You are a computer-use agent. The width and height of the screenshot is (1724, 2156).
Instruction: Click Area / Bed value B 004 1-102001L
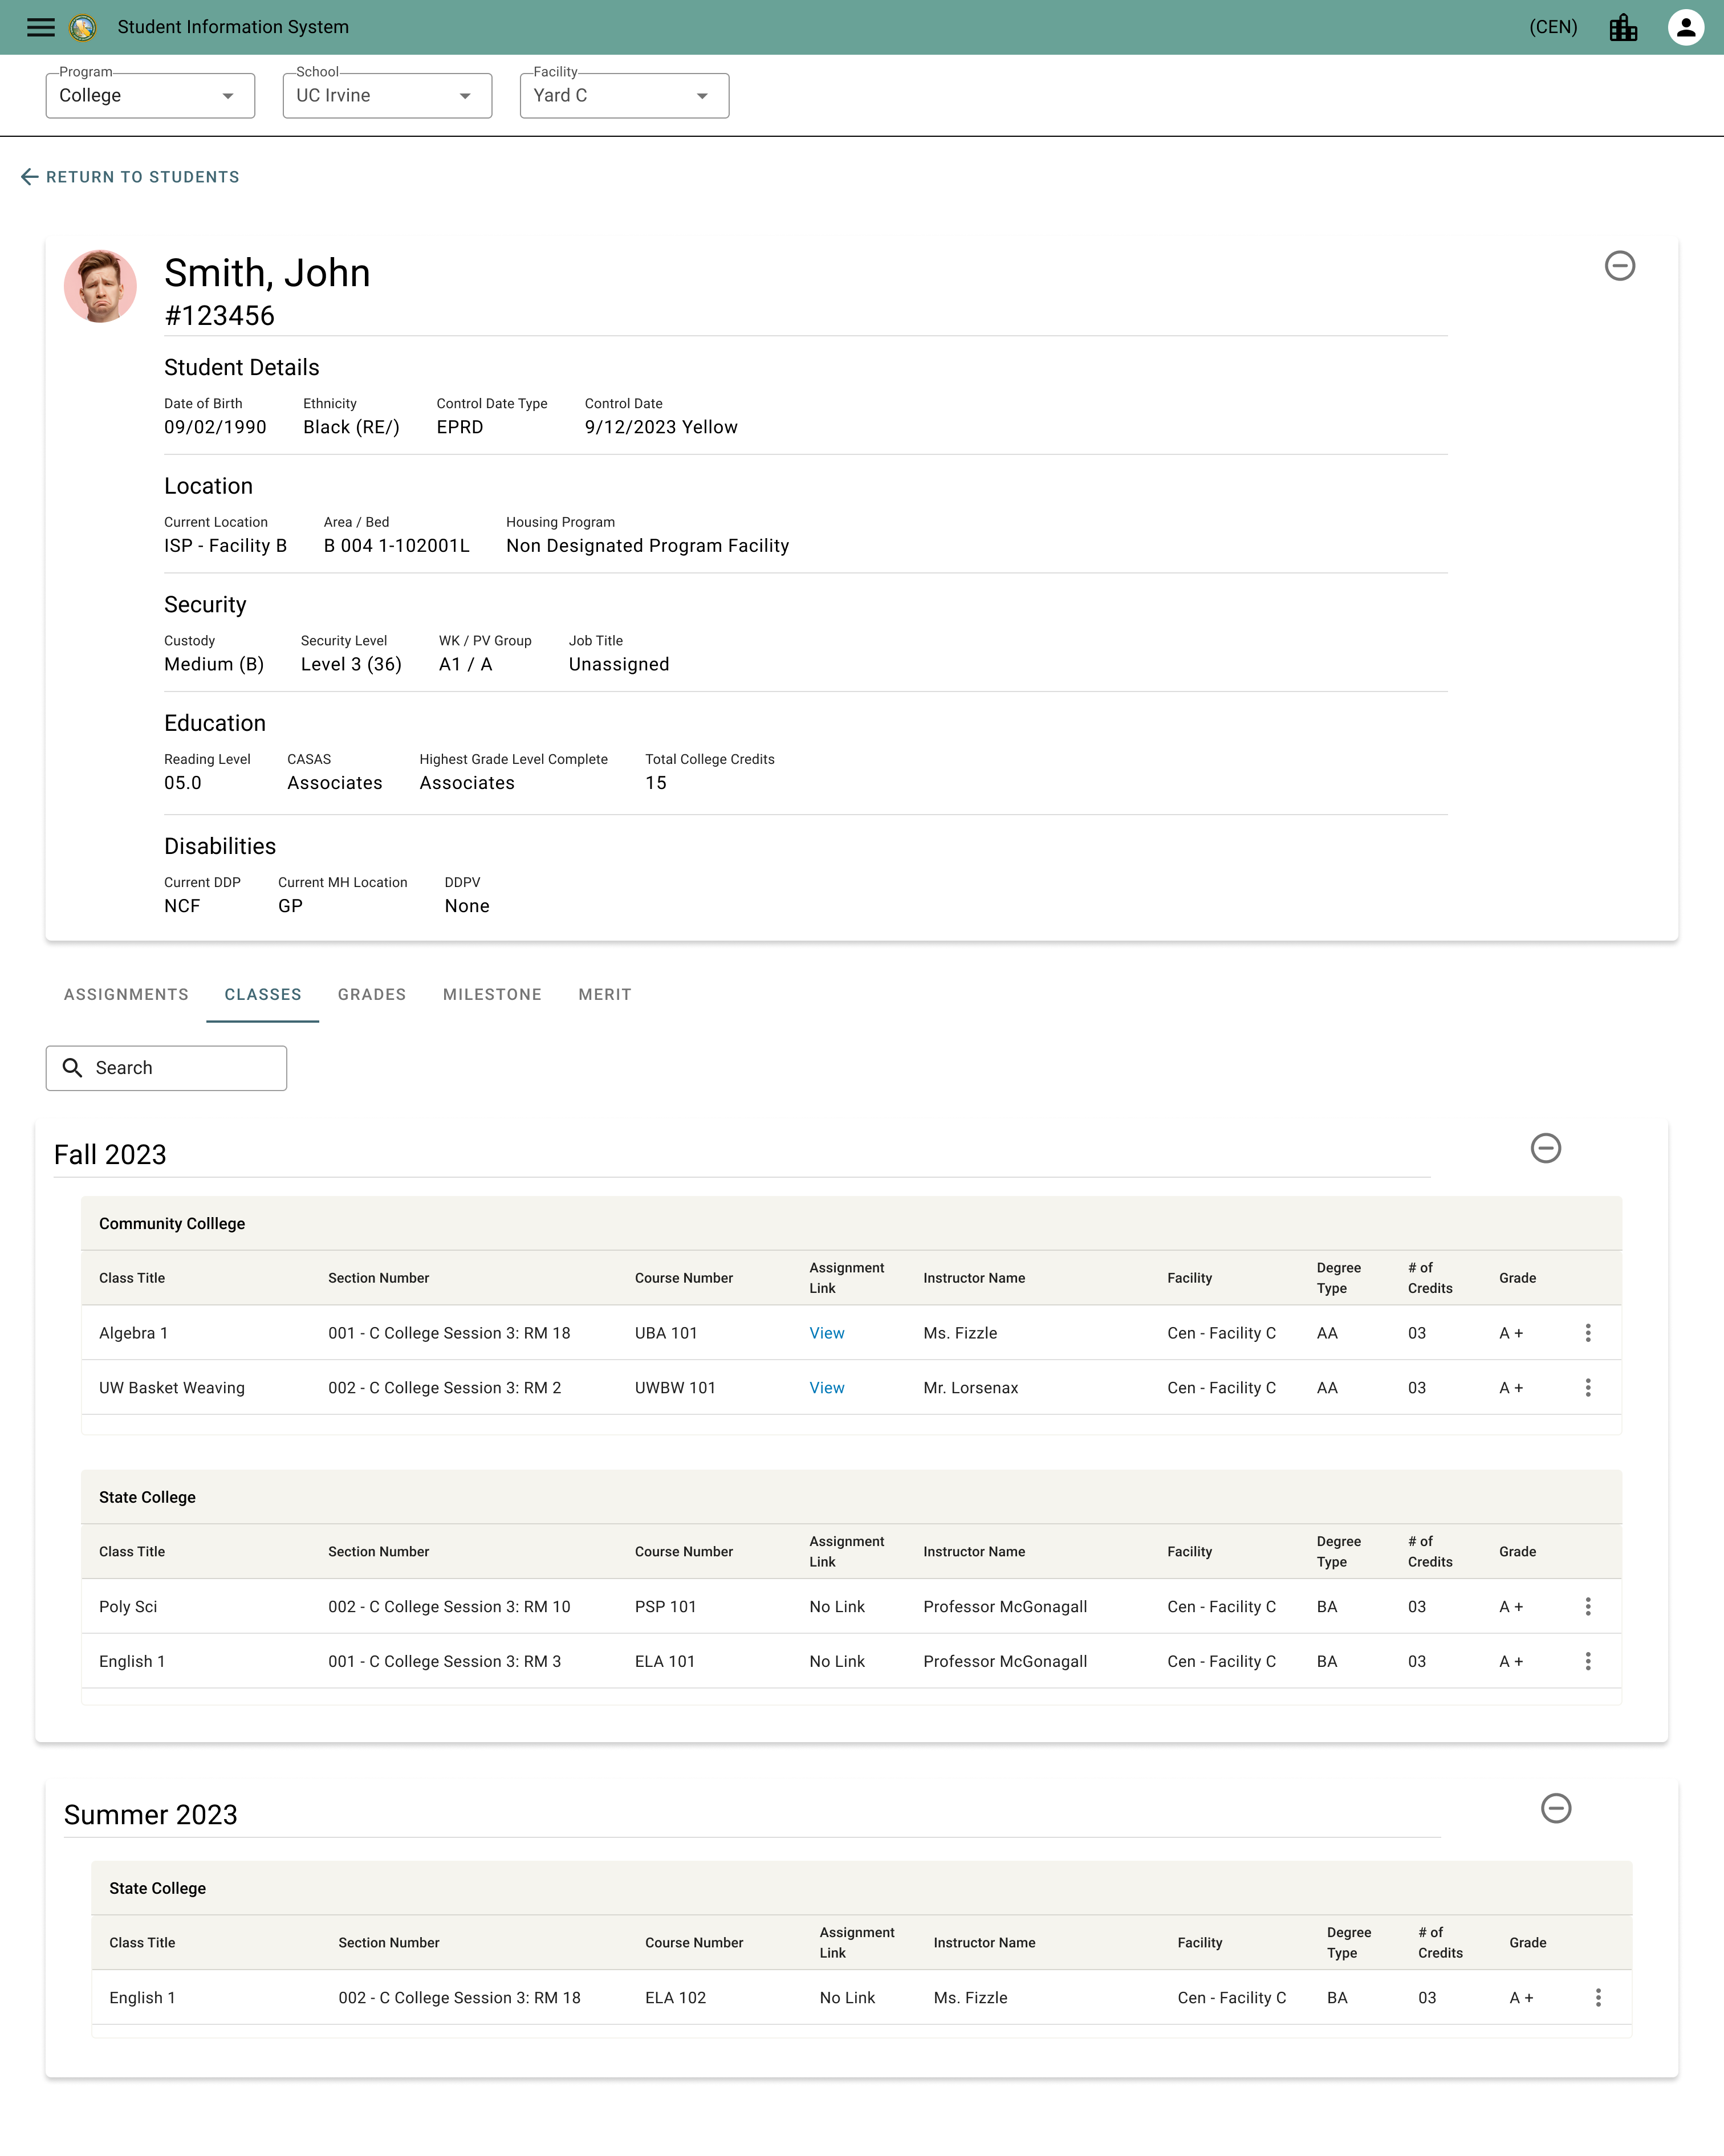[396, 546]
